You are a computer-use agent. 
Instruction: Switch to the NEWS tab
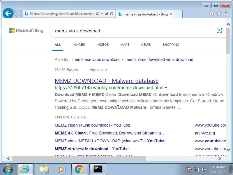click(x=146, y=45)
